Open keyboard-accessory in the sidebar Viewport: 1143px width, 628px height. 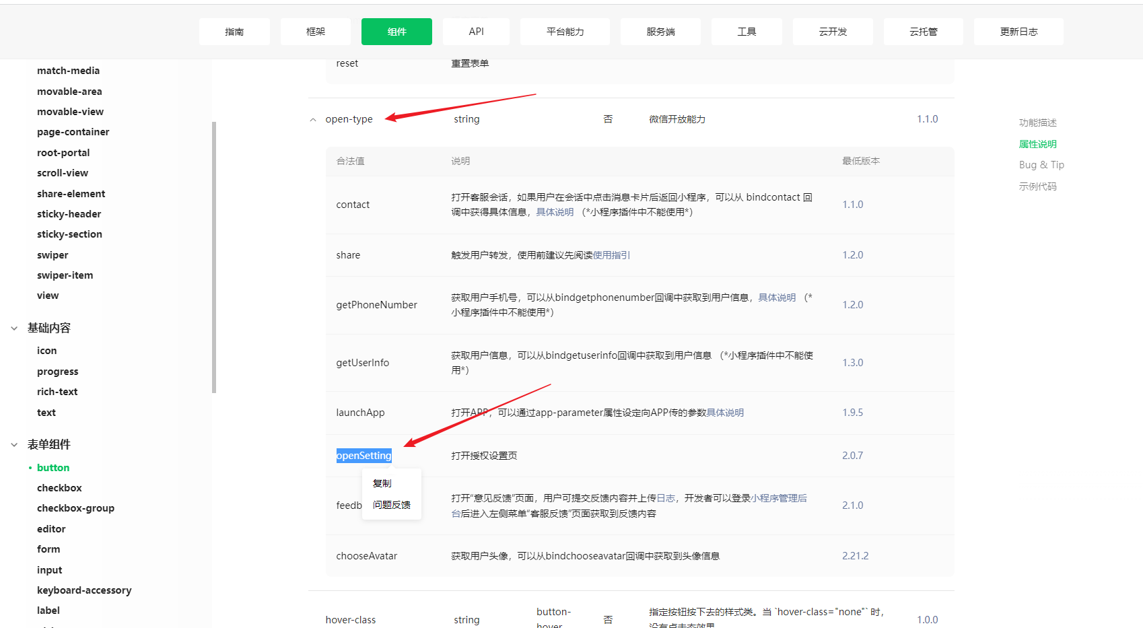(84, 590)
